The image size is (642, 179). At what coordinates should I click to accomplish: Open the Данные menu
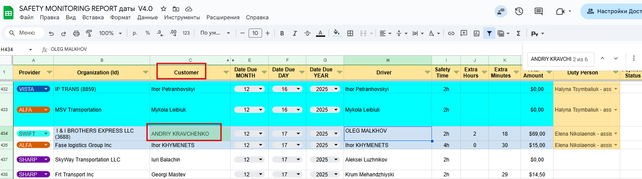pos(147,18)
